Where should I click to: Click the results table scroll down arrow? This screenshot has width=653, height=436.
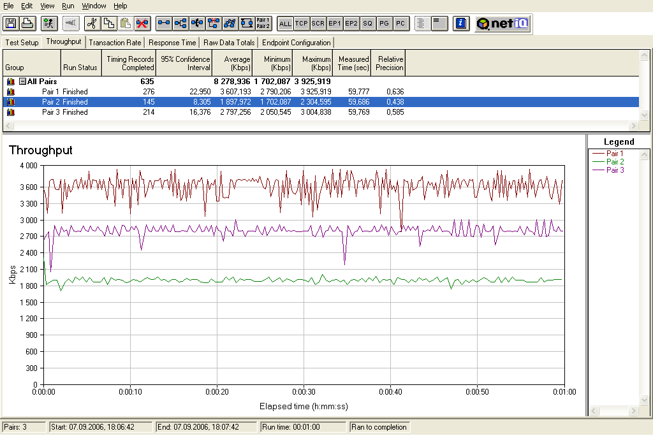pos(644,115)
